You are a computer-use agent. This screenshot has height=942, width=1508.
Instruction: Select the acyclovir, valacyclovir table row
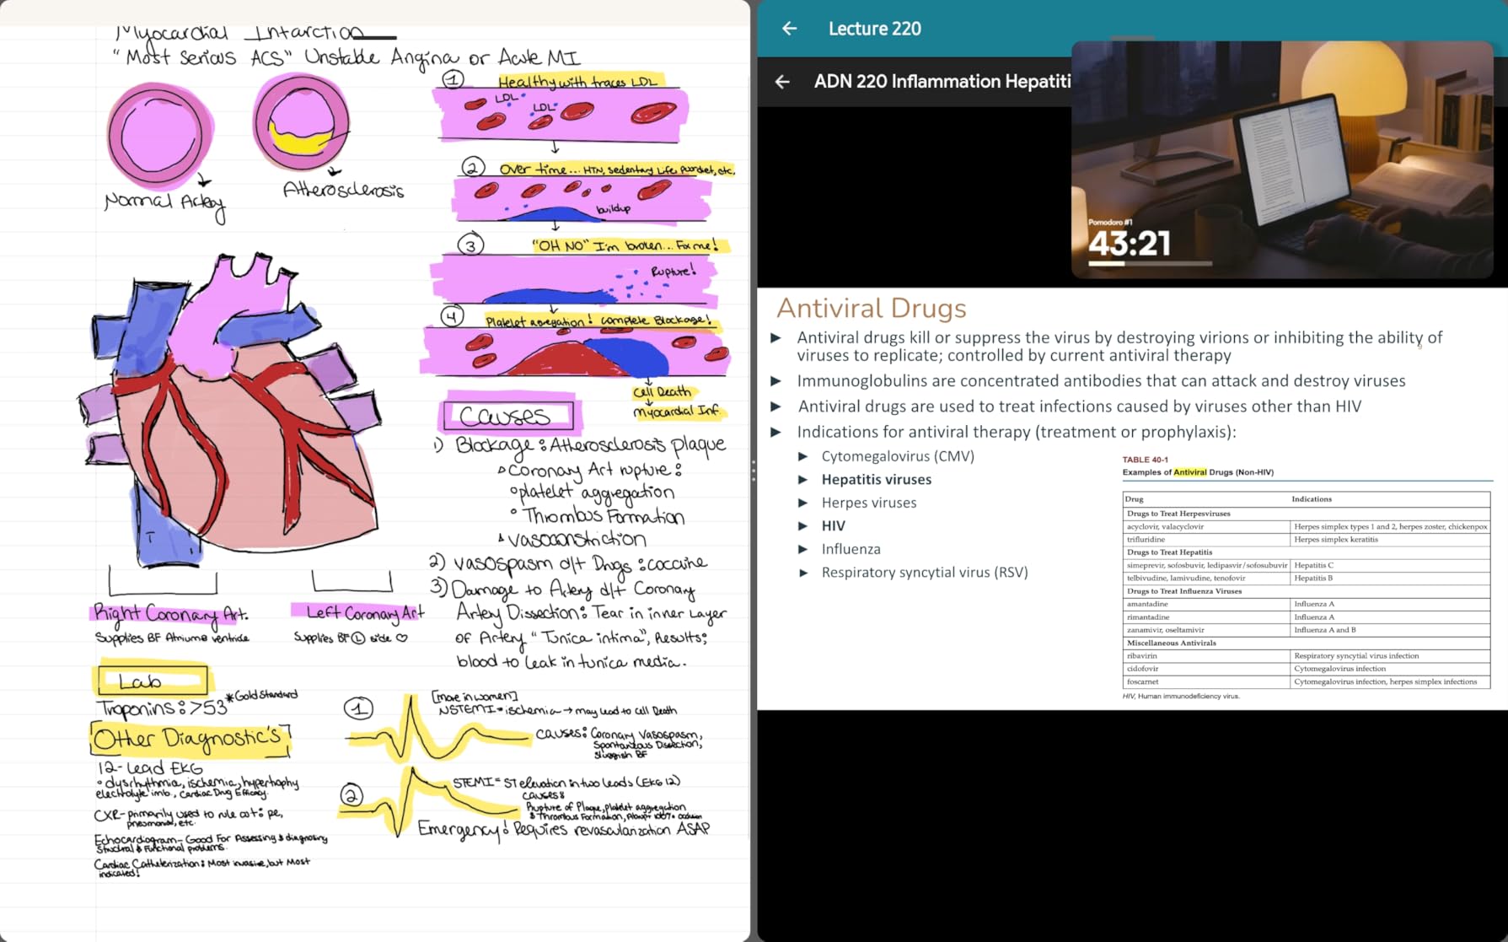tap(1306, 526)
